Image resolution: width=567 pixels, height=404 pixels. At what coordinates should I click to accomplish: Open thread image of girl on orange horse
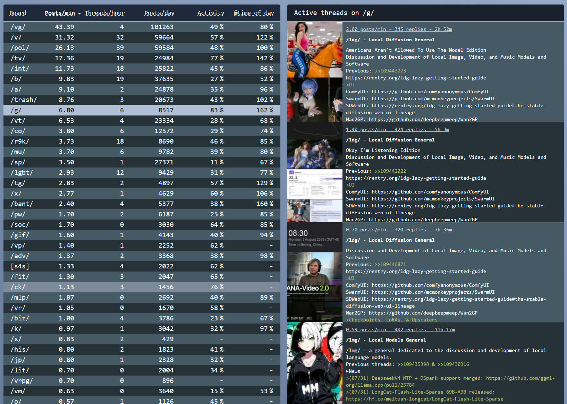coord(315,50)
